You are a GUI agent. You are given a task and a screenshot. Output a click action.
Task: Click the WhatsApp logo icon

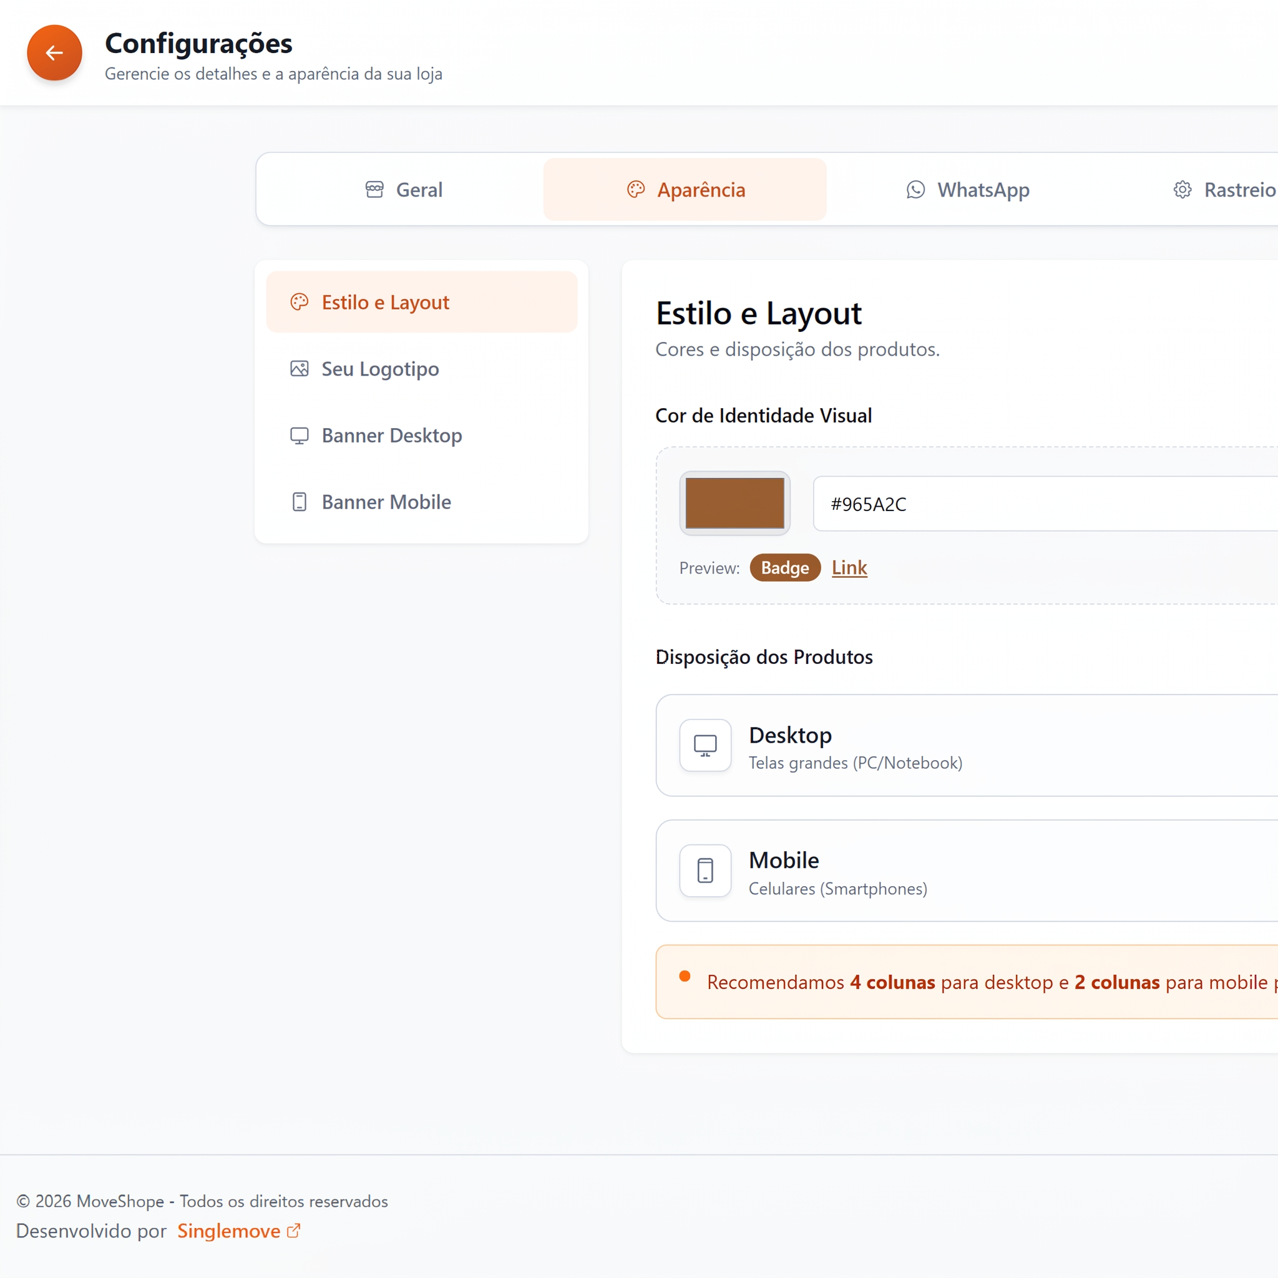pos(915,190)
